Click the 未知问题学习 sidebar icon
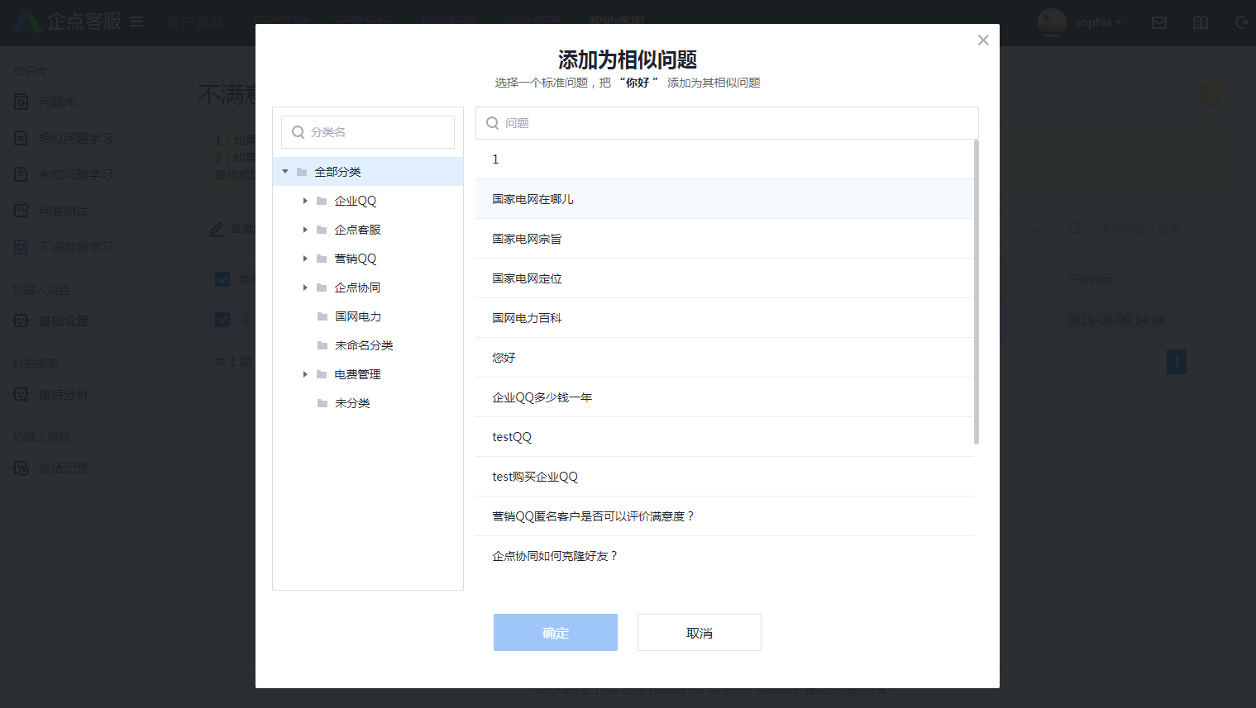The height and width of the screenshot is (708, 1256). pyautogui.click(x=21, y=175)
